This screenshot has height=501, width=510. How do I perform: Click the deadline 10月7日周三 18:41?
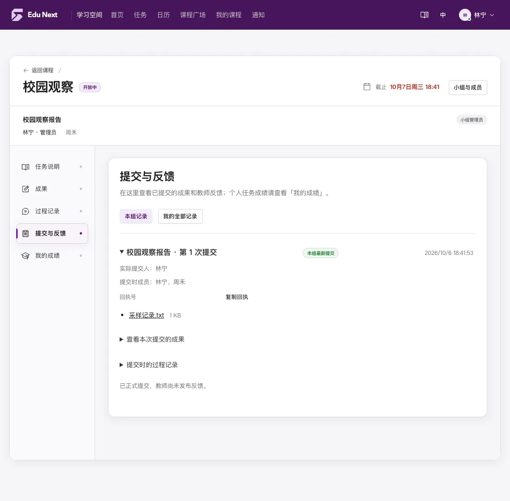pyautogui.click(x=414, y=87)
